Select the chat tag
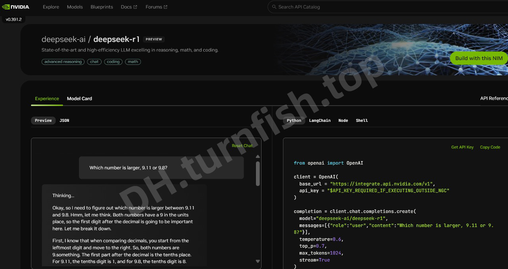 pyautogui.click(x=94, y=62)
